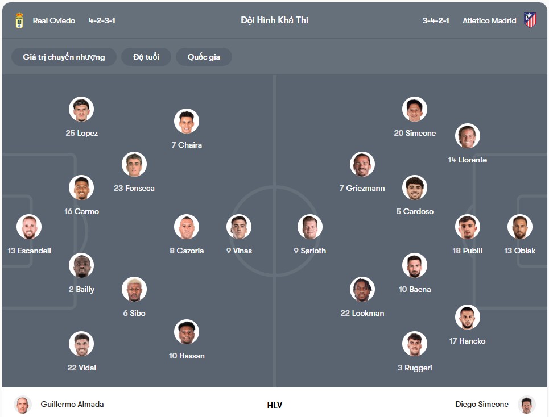The width and height of the screenshot is (549, 417).
Task: Click Guillermo Almada's coach thumbnail
Action: coord(23,405)
